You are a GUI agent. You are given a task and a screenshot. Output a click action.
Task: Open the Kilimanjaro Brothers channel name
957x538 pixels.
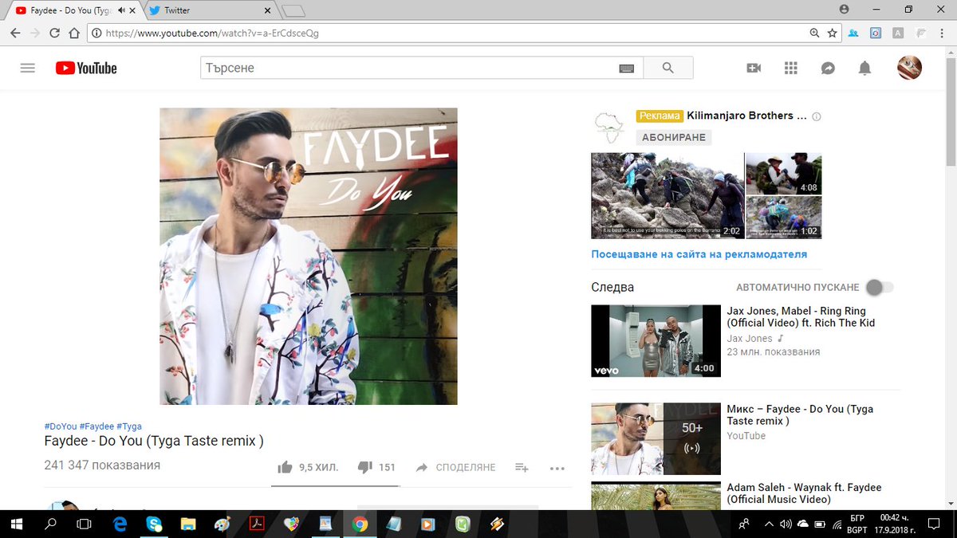747,116
